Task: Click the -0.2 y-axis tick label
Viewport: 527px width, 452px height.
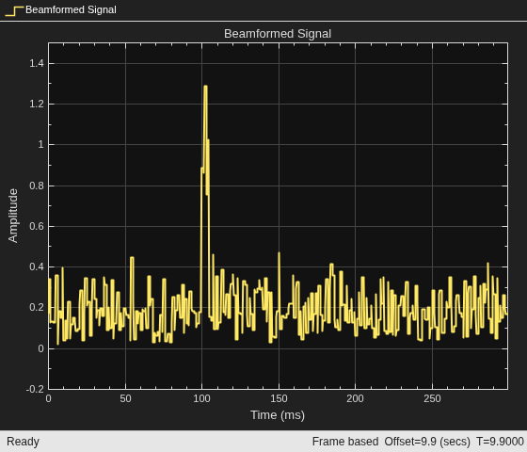Action: tap(35, 389)
